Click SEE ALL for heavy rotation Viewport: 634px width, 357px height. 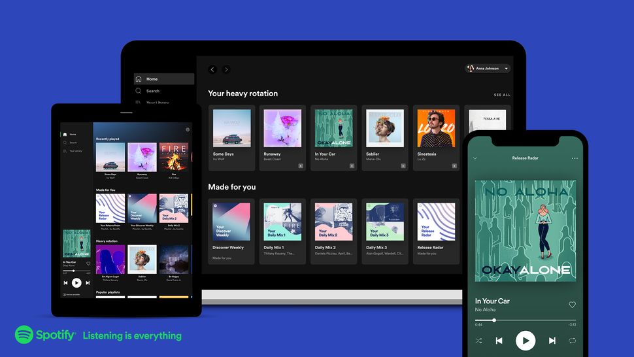pos(502,95)
